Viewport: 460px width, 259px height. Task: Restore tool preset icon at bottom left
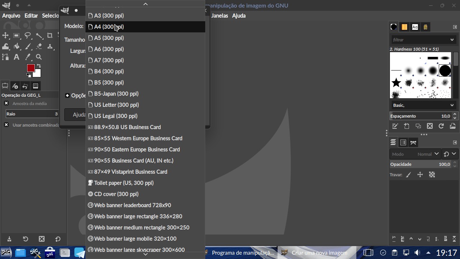click(26, 239)
